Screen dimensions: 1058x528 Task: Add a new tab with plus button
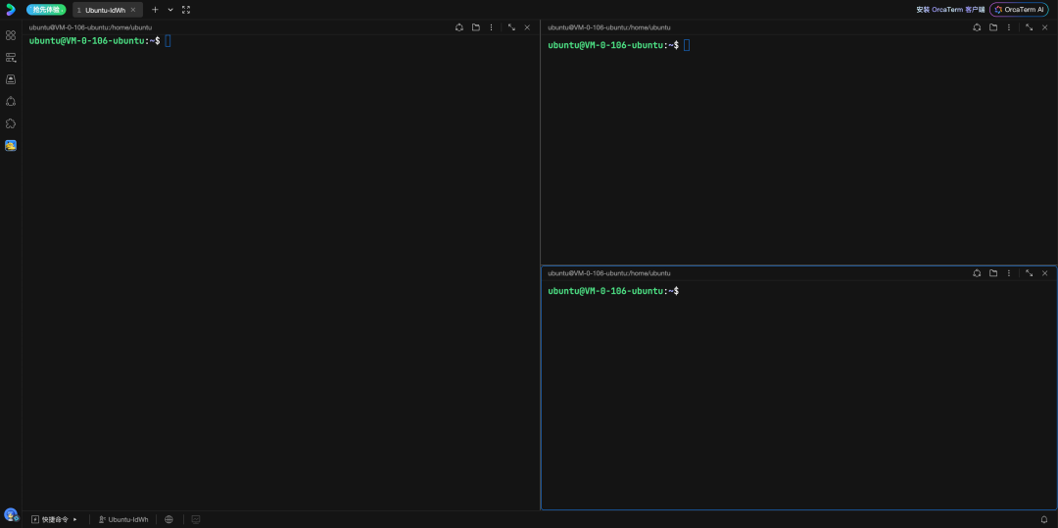(155, 10)
